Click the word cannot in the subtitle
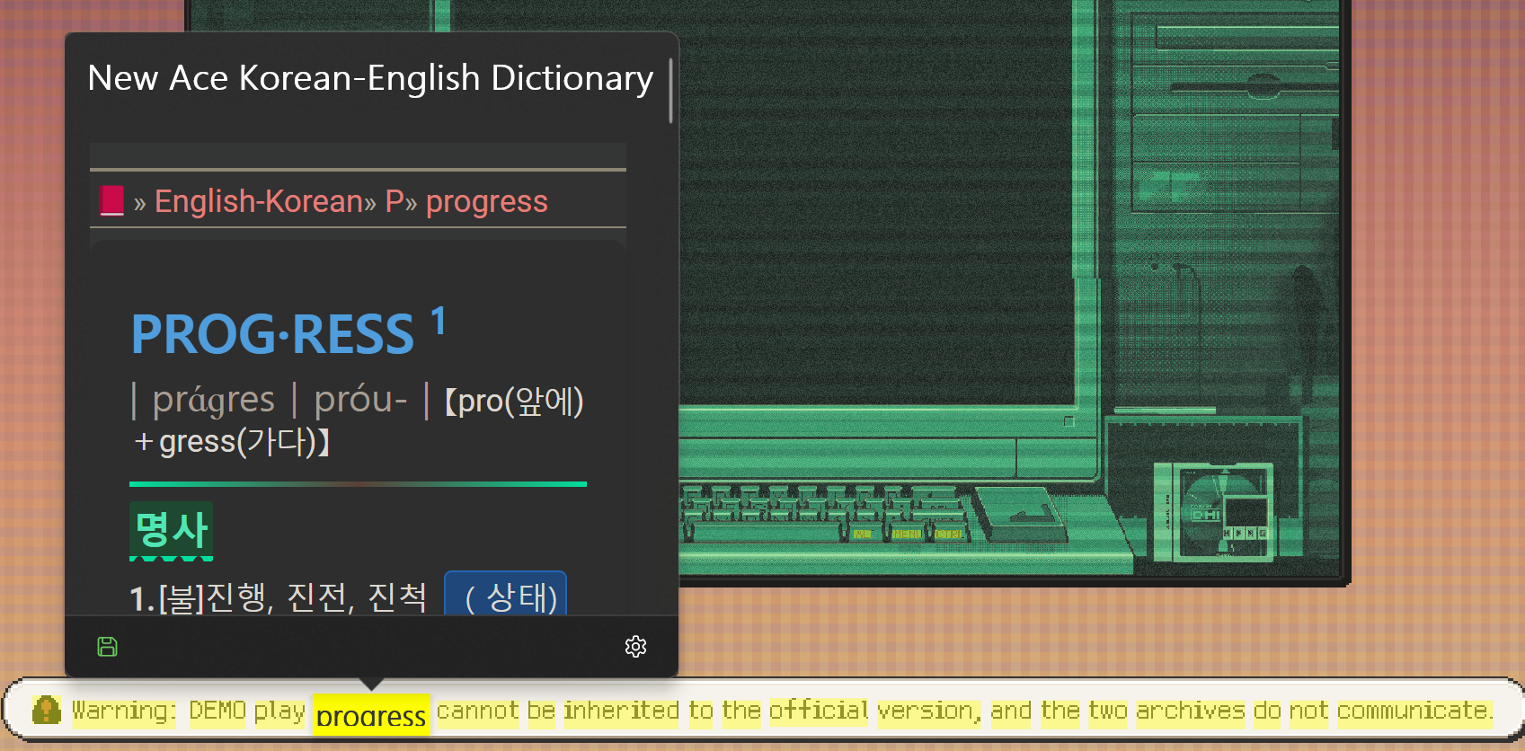 pyautogui.click(x=478, y=711)
